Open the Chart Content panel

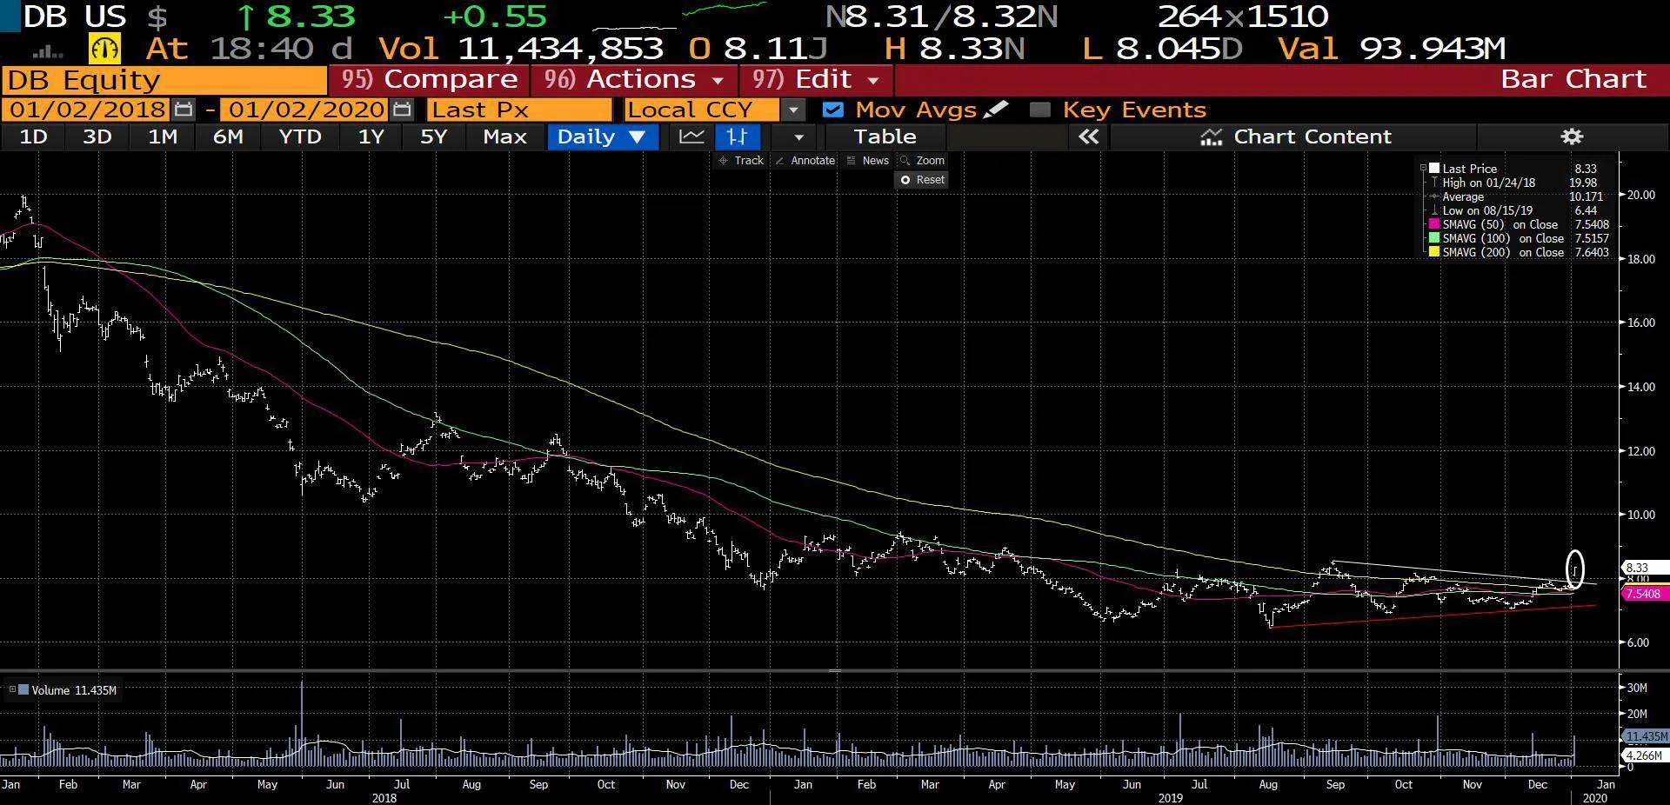click(x=1296, y=136)
